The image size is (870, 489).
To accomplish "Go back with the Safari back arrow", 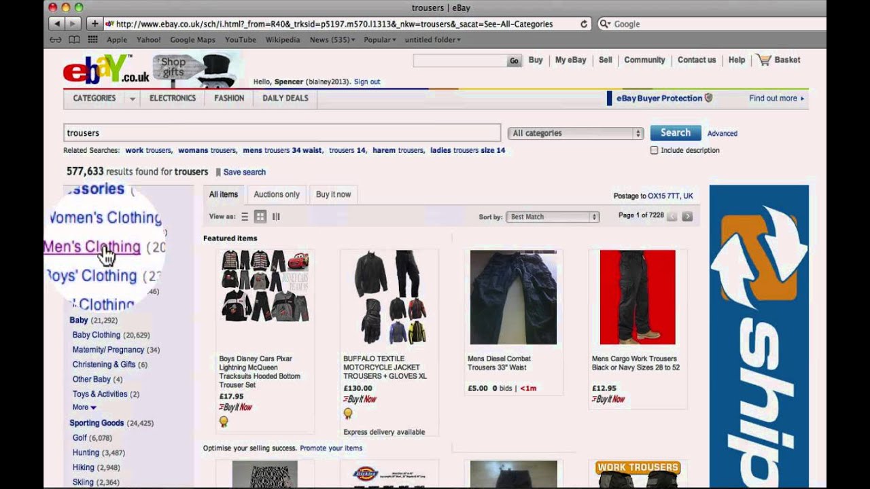I will point(57,24).
